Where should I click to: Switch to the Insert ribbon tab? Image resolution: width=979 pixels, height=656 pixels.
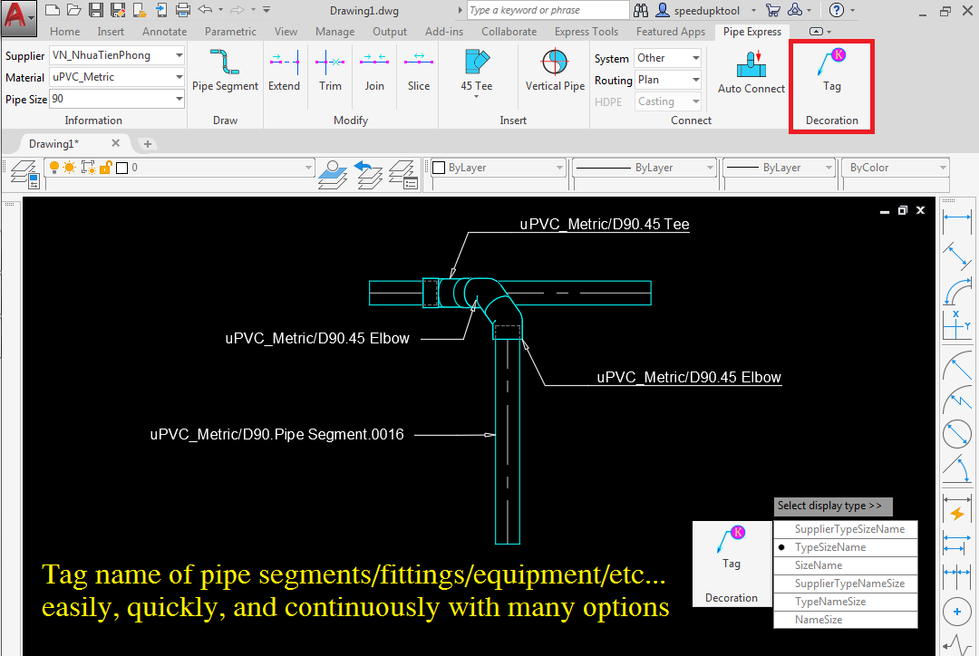tap(111, 31)
